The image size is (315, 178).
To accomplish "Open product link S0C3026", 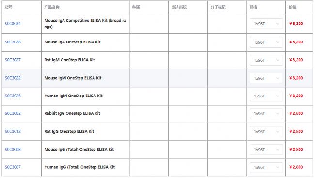I will tap(13, 96).
